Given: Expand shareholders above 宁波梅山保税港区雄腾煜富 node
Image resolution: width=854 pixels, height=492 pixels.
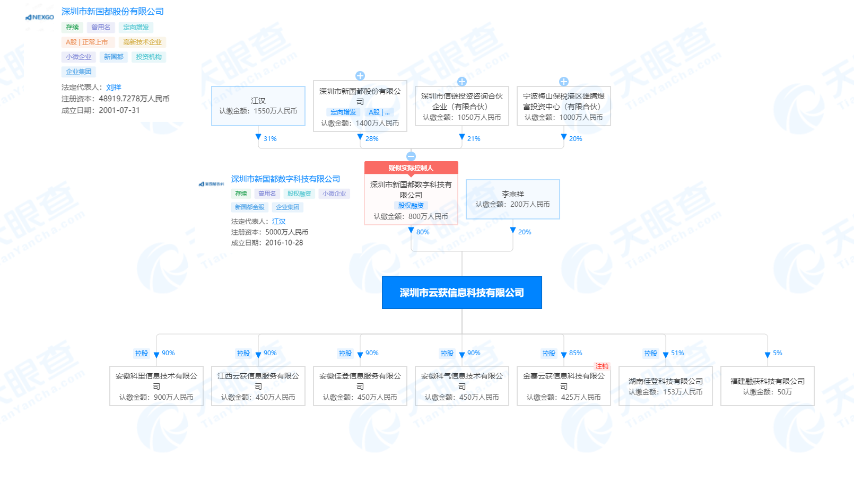Looking at the screenshot, I should click(x=564, y=82).
